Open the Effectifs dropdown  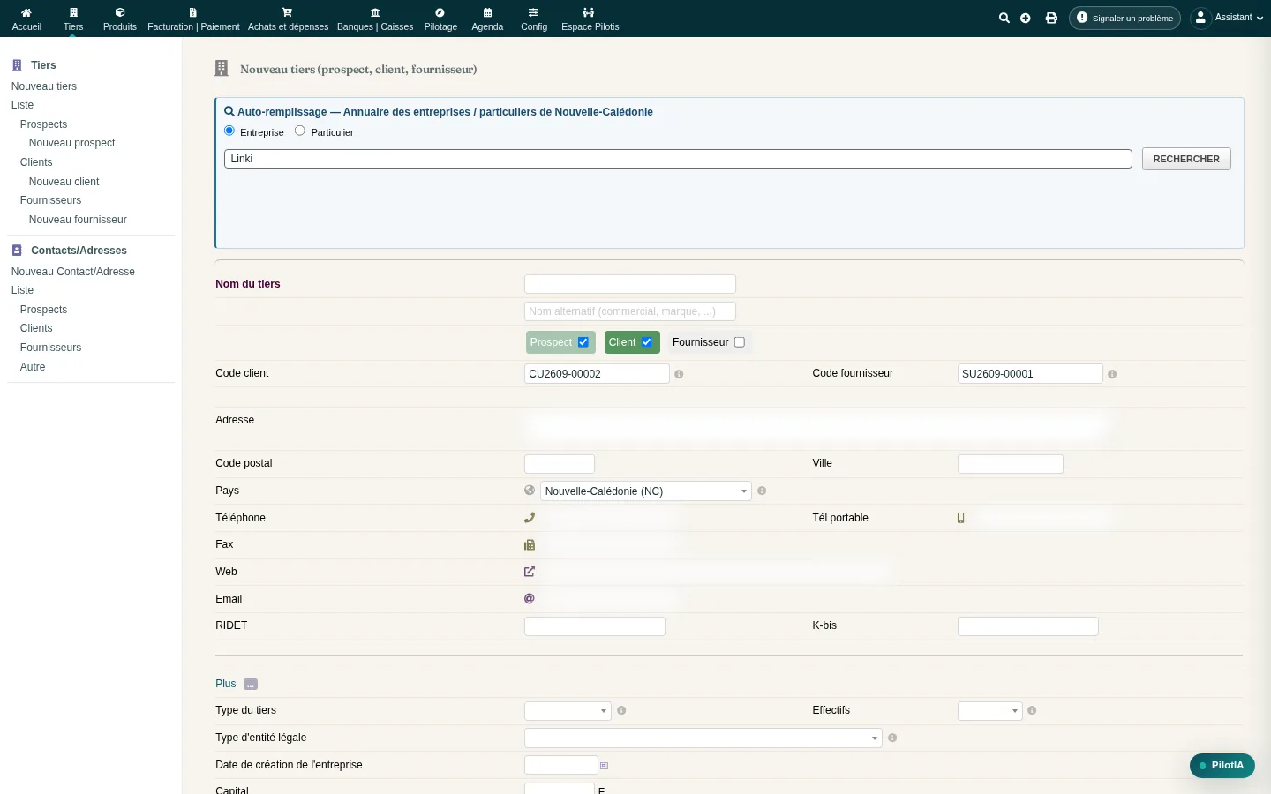click(989, 711)
